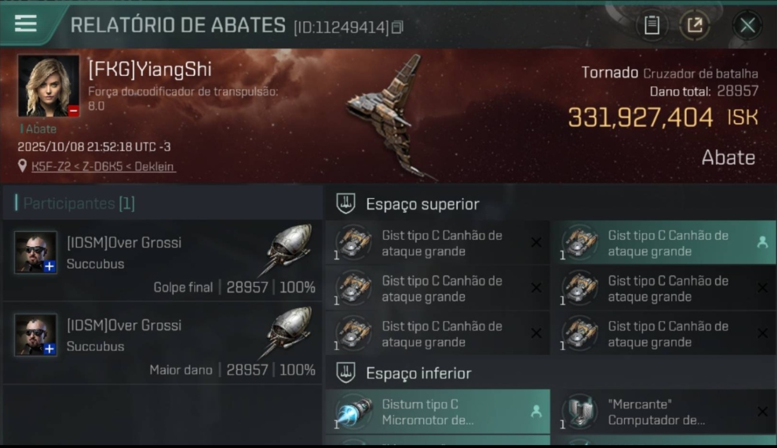The height and width of the screenshot is (448, 777).
Task: Click Succubus ship icon in Maior dano row
Action: [x=287, y=333]
